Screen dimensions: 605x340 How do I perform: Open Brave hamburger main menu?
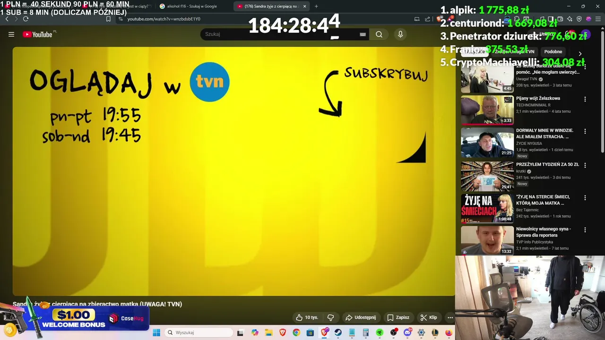[598, 19]
